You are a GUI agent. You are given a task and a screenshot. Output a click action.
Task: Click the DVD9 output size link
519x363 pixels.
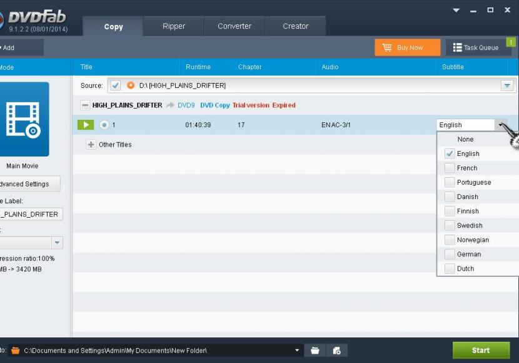point(186,105)
